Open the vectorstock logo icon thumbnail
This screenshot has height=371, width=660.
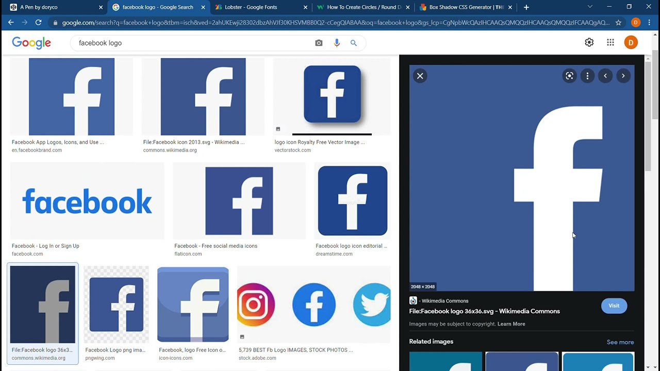click(x=332, y=97)
